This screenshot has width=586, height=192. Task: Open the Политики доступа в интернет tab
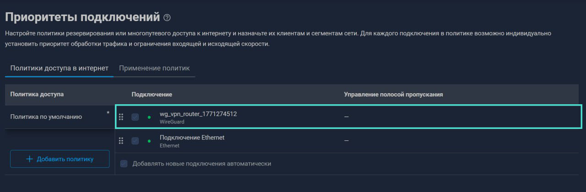point(59,68)
